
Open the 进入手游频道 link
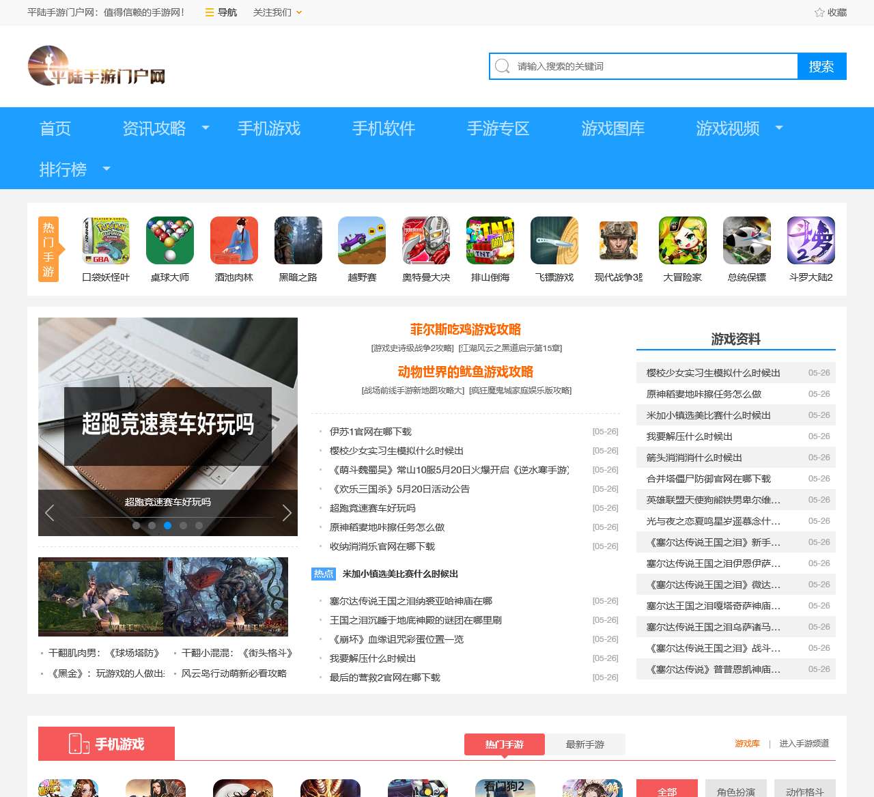[804, 744]
